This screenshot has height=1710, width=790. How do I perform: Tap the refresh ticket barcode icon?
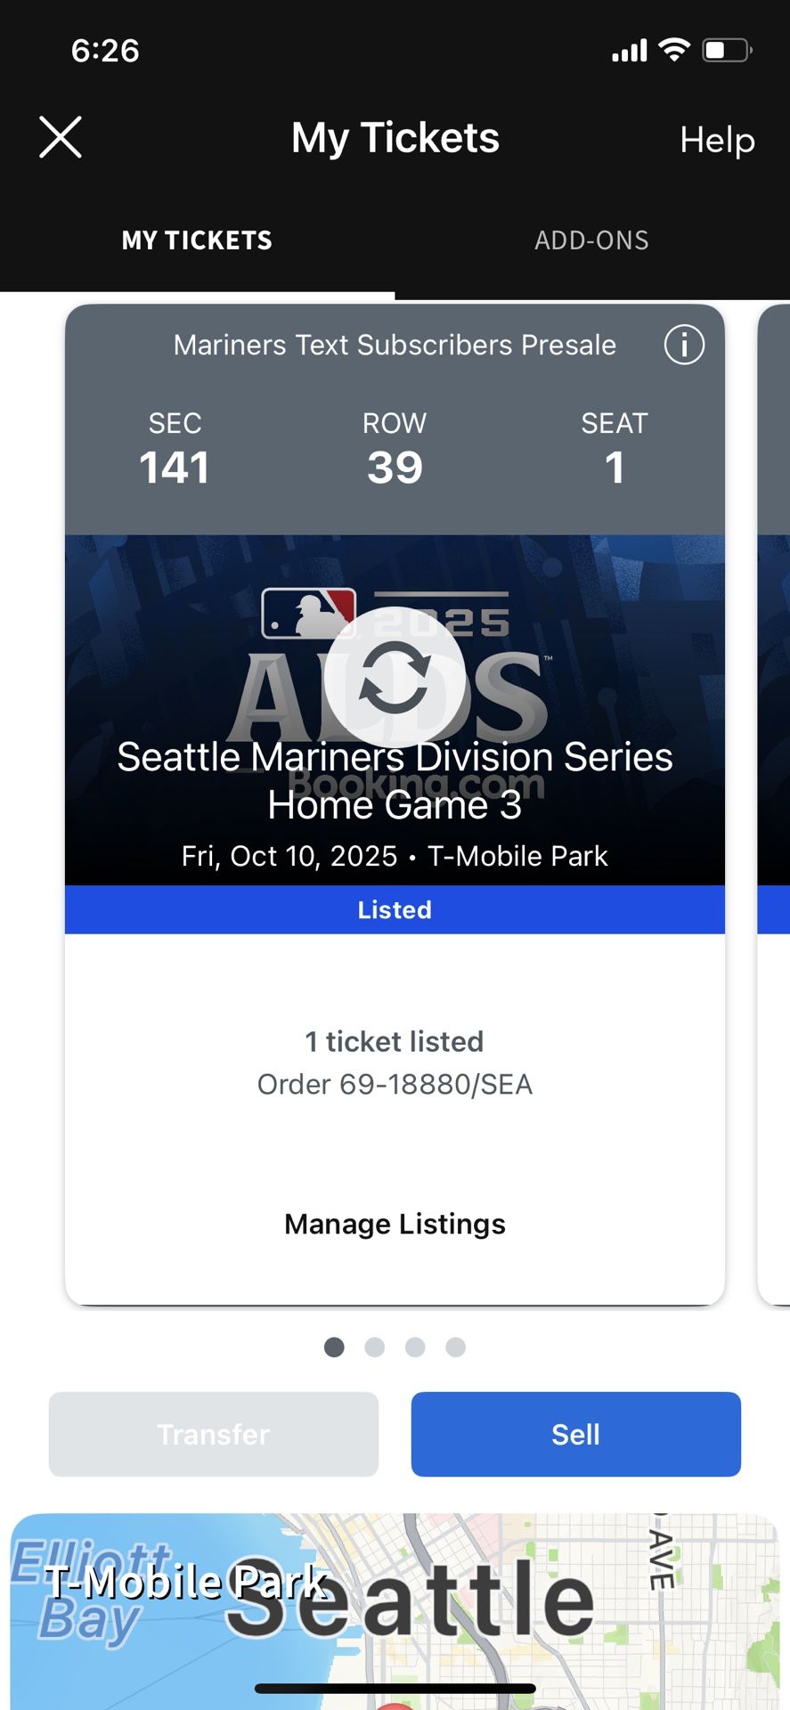pos(395,677)
